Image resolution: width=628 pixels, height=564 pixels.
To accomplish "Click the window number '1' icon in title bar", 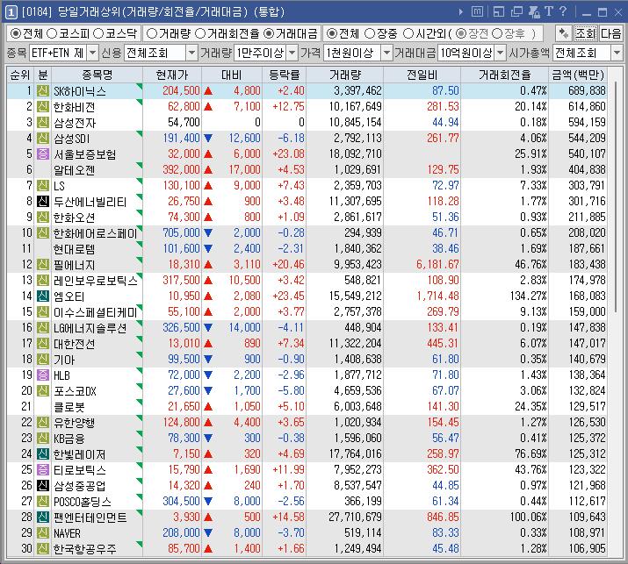I will [11, 12].
